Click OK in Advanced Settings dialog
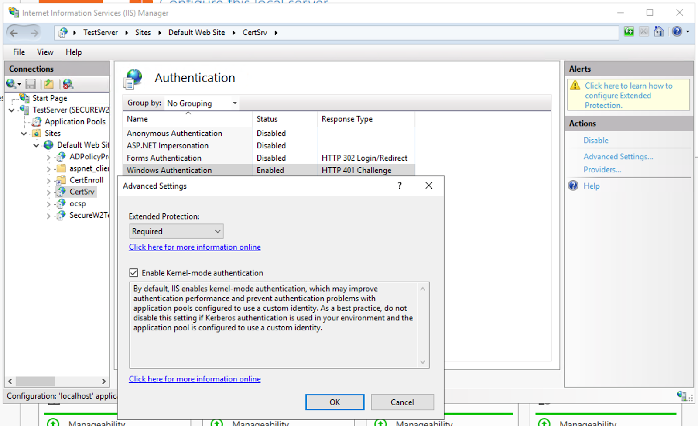The height and width of the screenshot is (426, 698). pos(335,402)
